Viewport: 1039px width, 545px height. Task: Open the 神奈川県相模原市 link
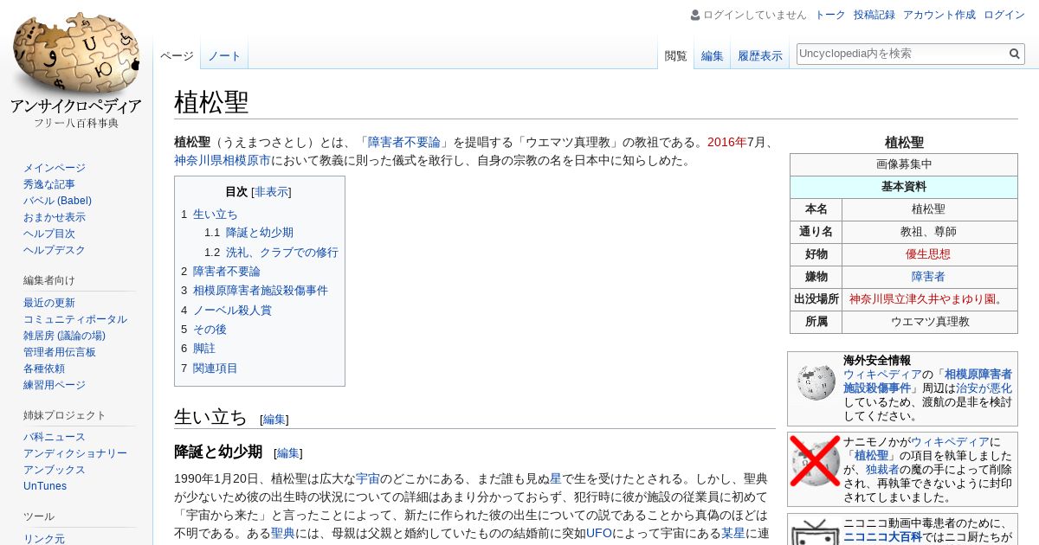coord(223,160)
